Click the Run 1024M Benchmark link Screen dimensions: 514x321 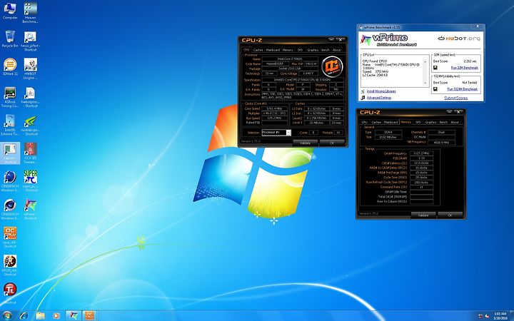coord(462,89)
